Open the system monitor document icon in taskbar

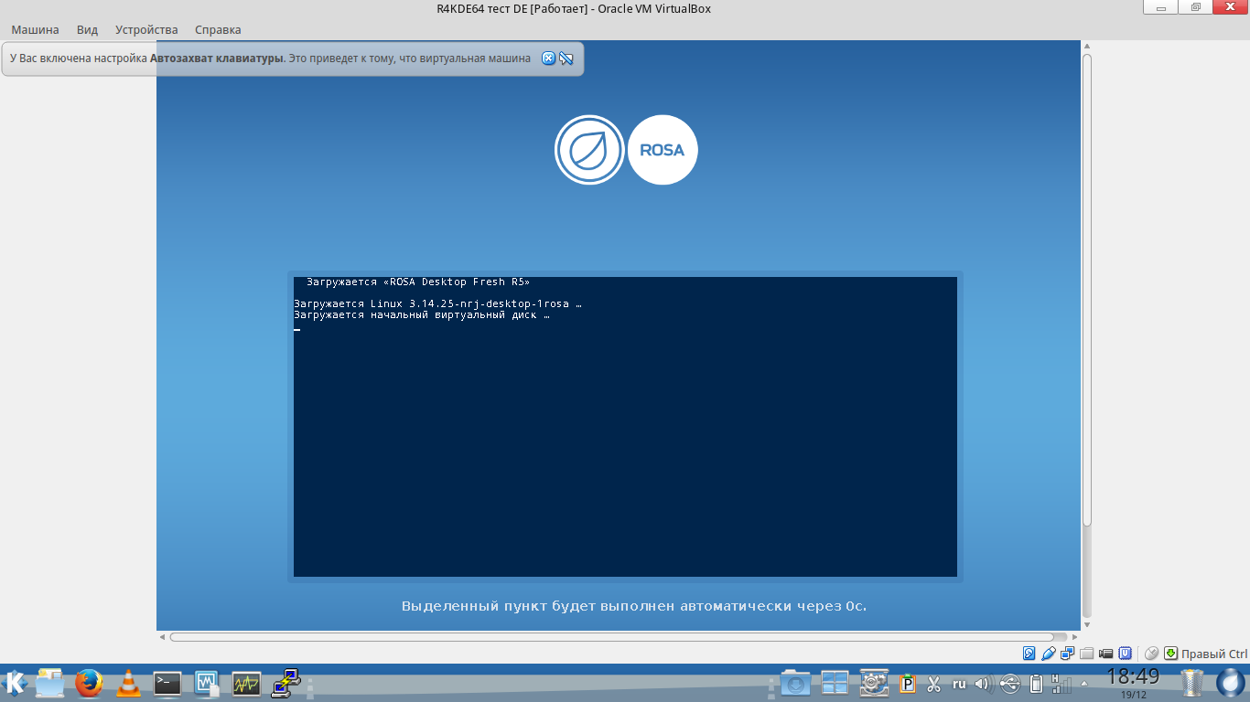pyautogui.click(x=207, y=683)
